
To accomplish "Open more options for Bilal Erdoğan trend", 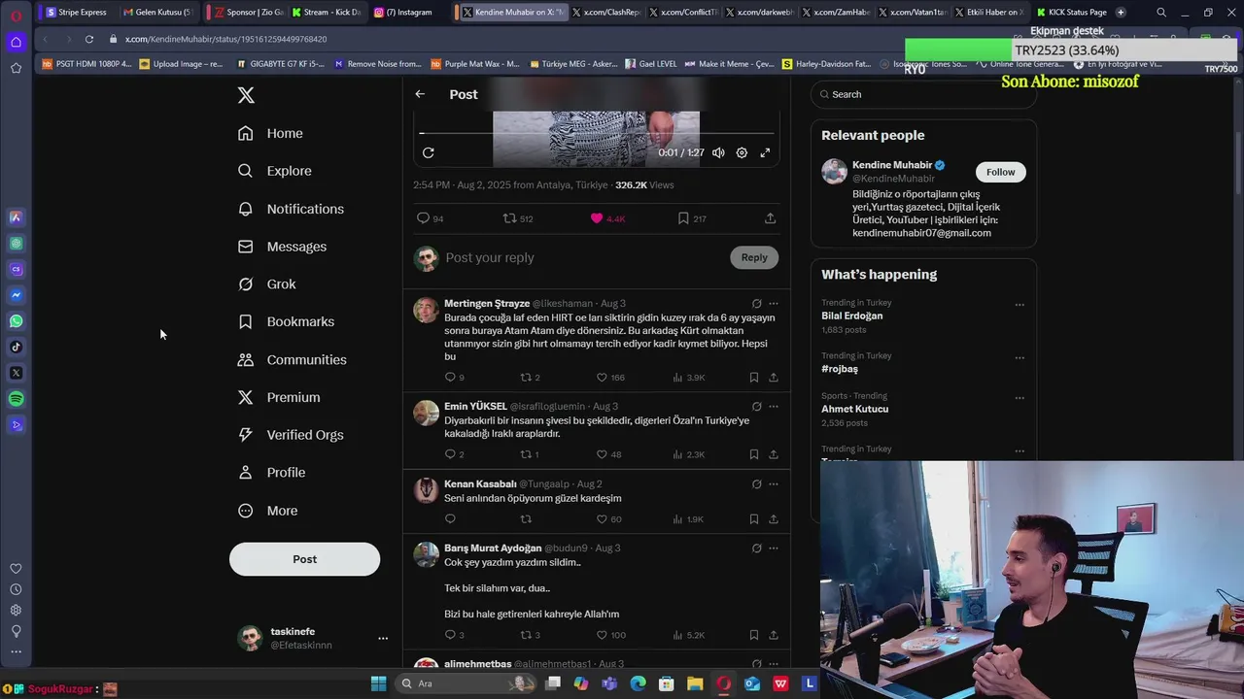I will (1019, 305).
